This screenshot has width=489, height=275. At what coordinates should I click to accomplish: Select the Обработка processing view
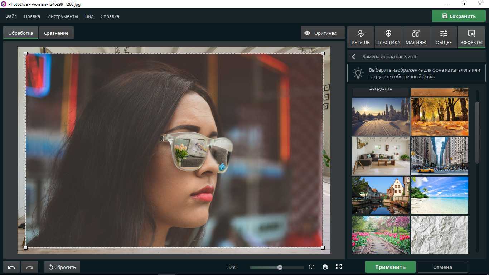20,33
